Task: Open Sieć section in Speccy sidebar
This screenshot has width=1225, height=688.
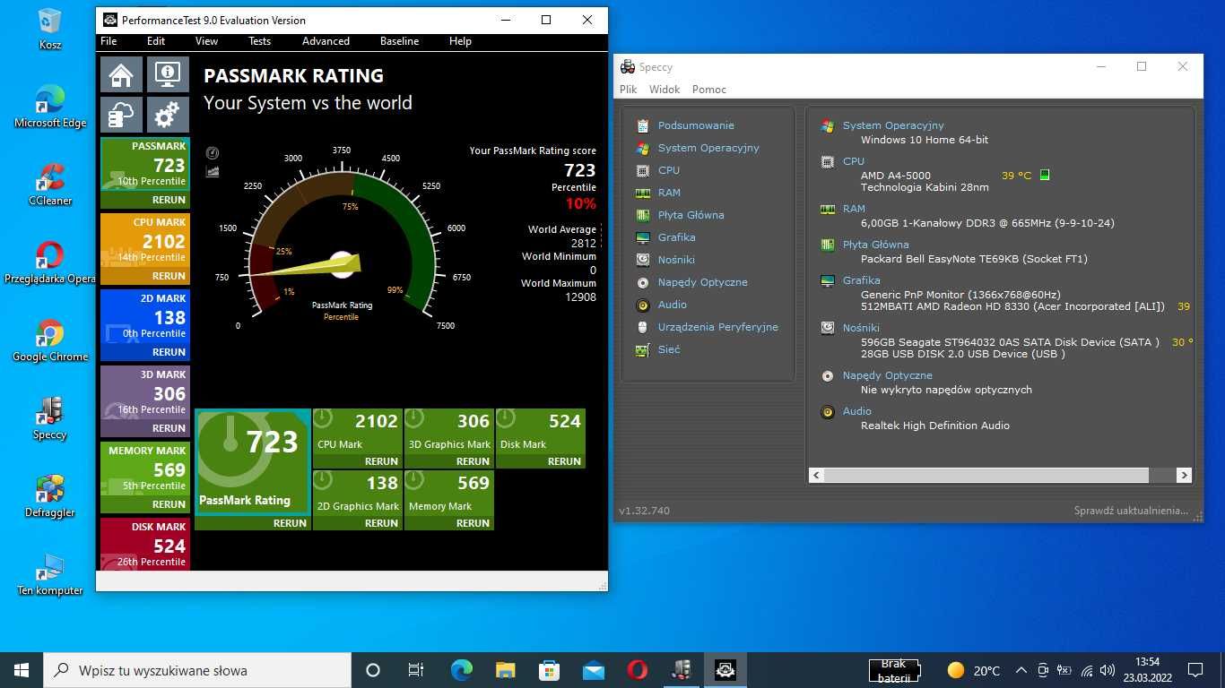Action: tap(669, 349)
